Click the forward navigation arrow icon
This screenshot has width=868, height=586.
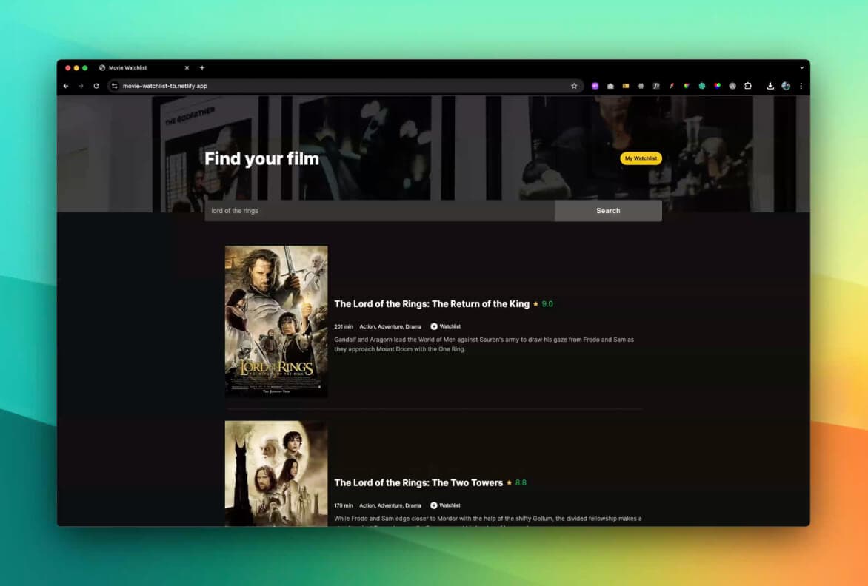81,86
